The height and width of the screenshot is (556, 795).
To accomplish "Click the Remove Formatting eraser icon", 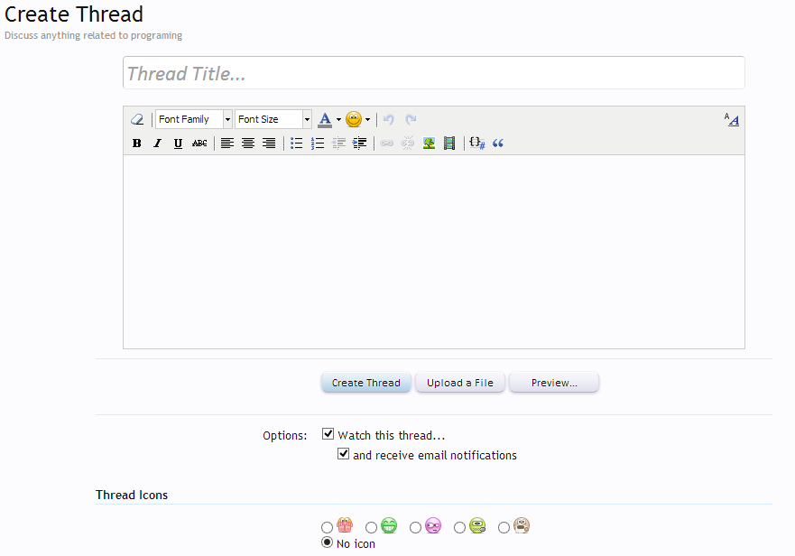I will pyautogui.click(x=137, y=119).
